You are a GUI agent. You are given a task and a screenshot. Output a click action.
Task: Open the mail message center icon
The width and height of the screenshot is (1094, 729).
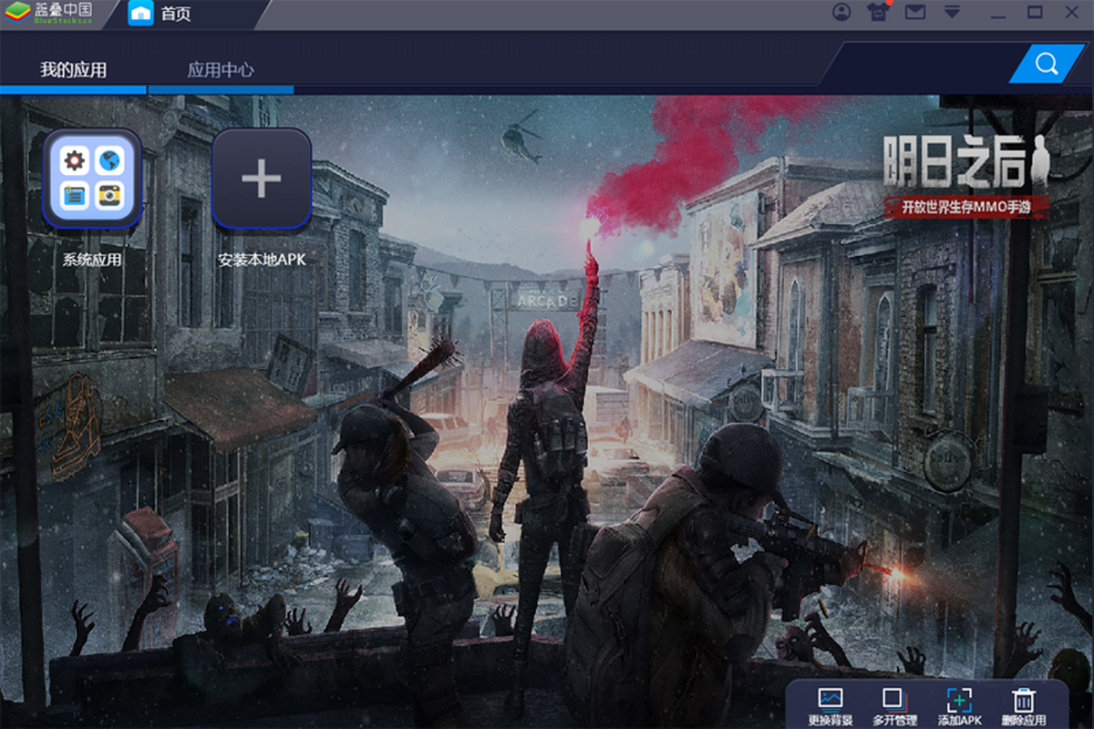(915, 13)
